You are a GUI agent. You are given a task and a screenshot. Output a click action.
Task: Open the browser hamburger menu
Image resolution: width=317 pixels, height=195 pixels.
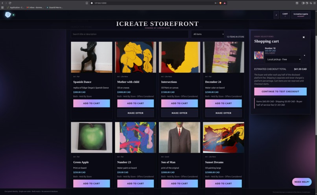(314, 3)
